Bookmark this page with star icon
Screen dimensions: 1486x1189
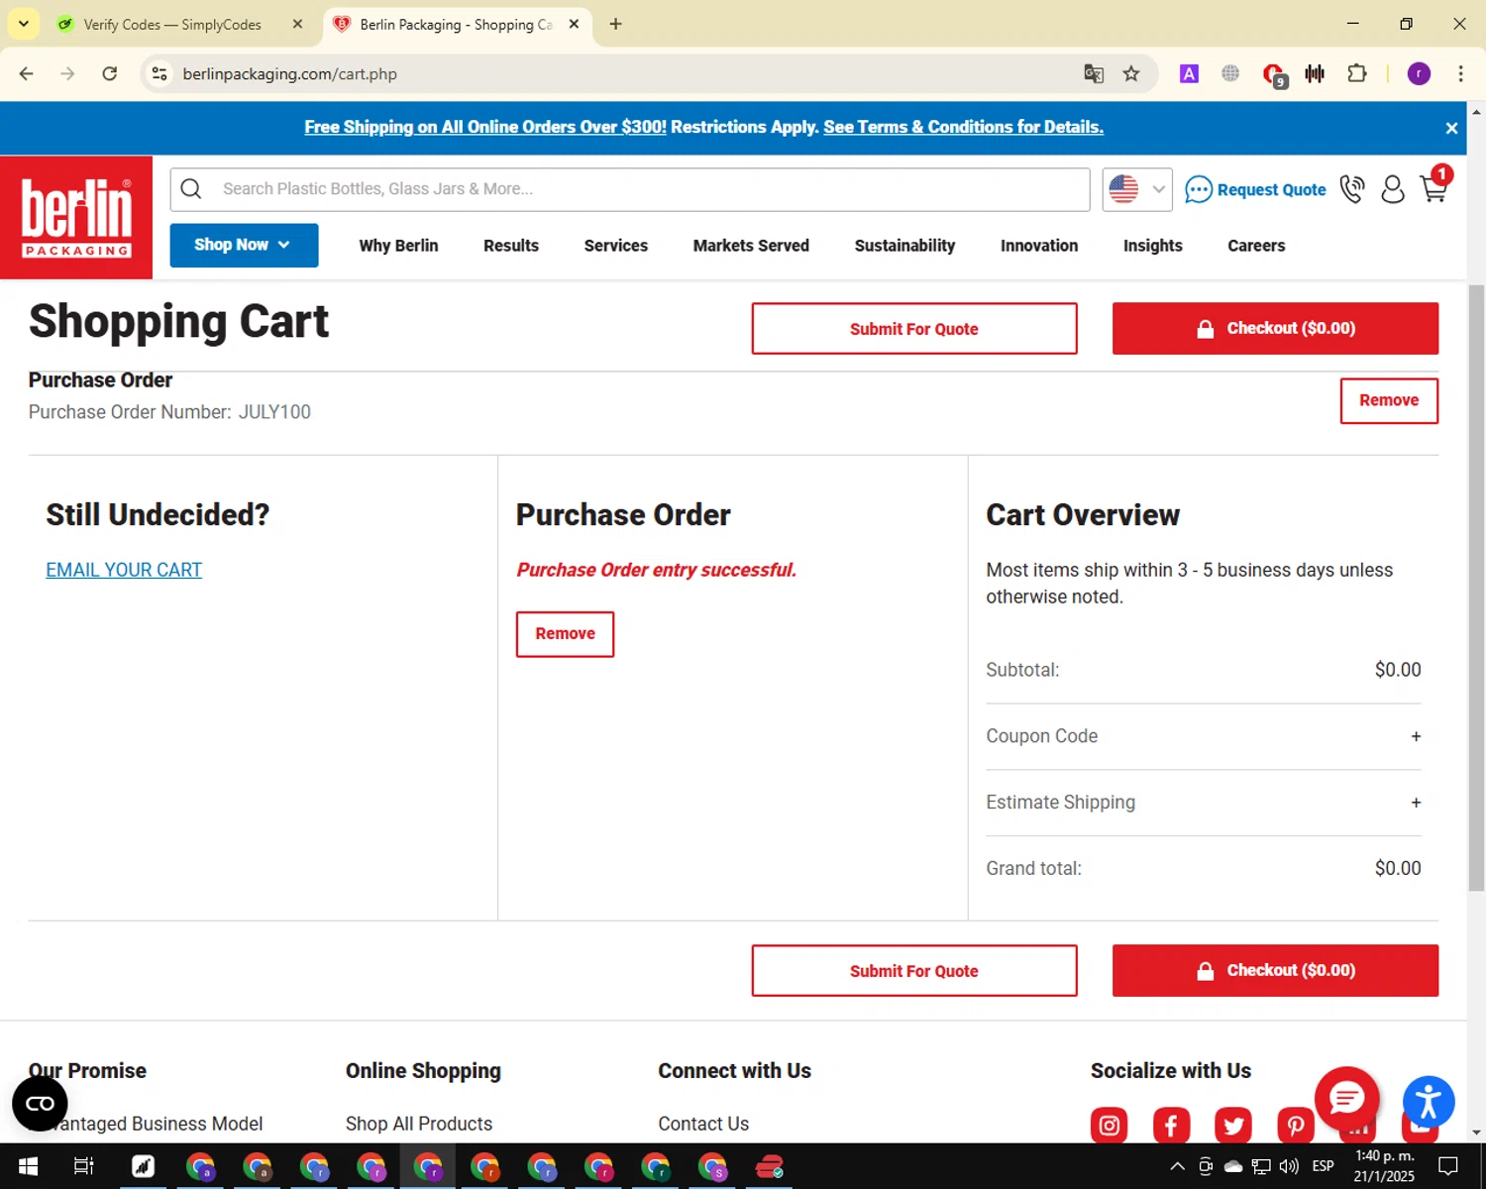click(1131, 73)
